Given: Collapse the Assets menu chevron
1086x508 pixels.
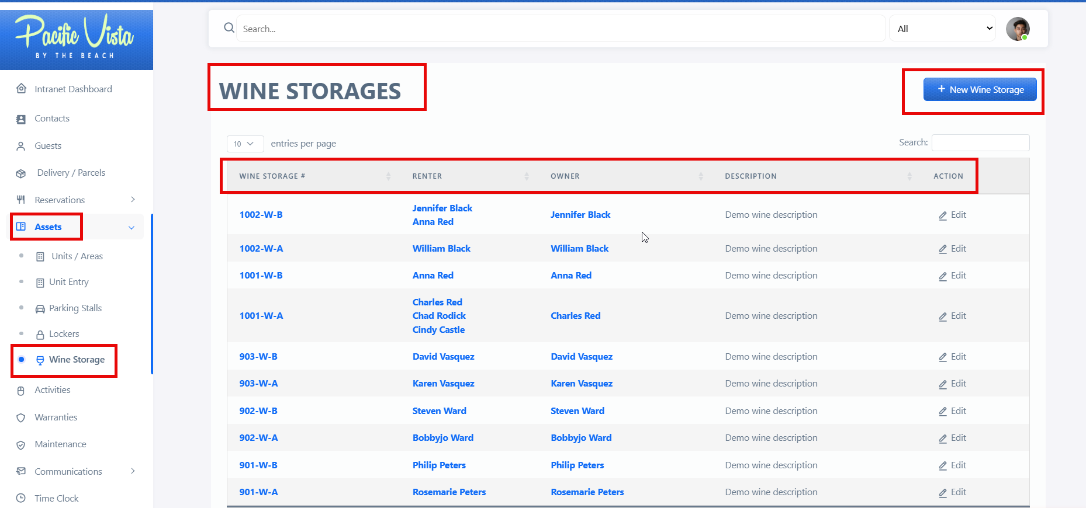Looking at the screenshot, I should [x=132, y=227].
